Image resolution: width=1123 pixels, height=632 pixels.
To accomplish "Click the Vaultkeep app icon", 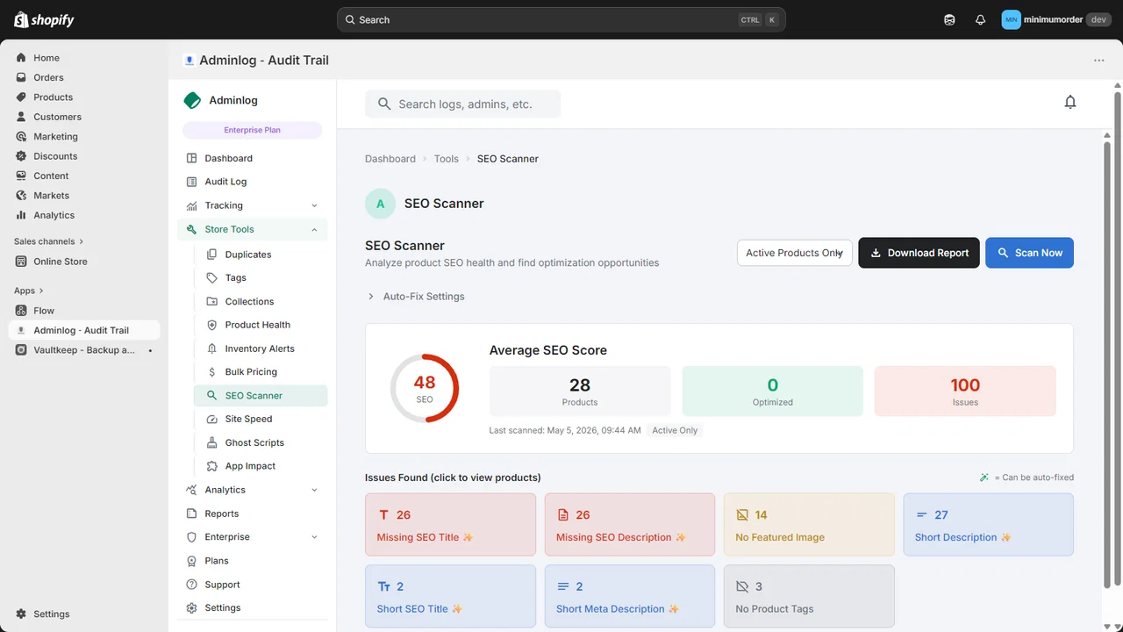I will tap(21, 350).
